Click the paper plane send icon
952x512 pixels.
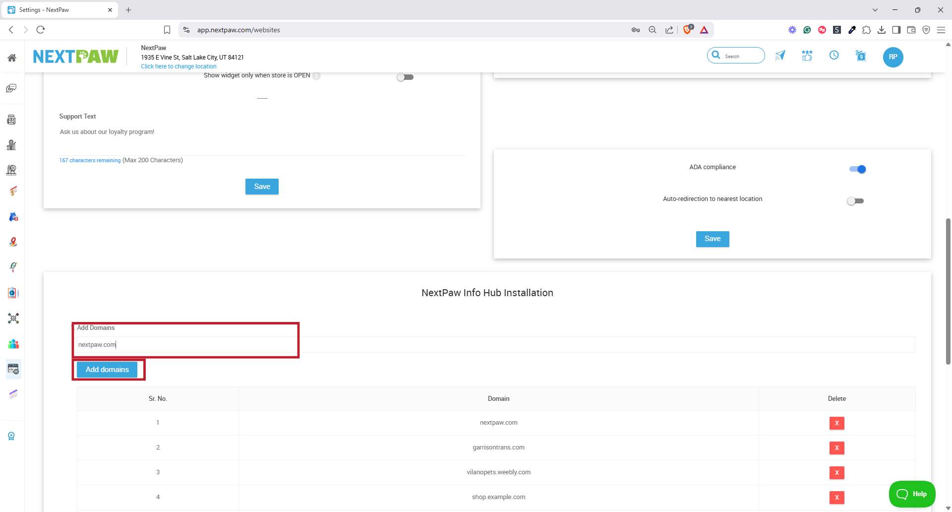point(780,56)
